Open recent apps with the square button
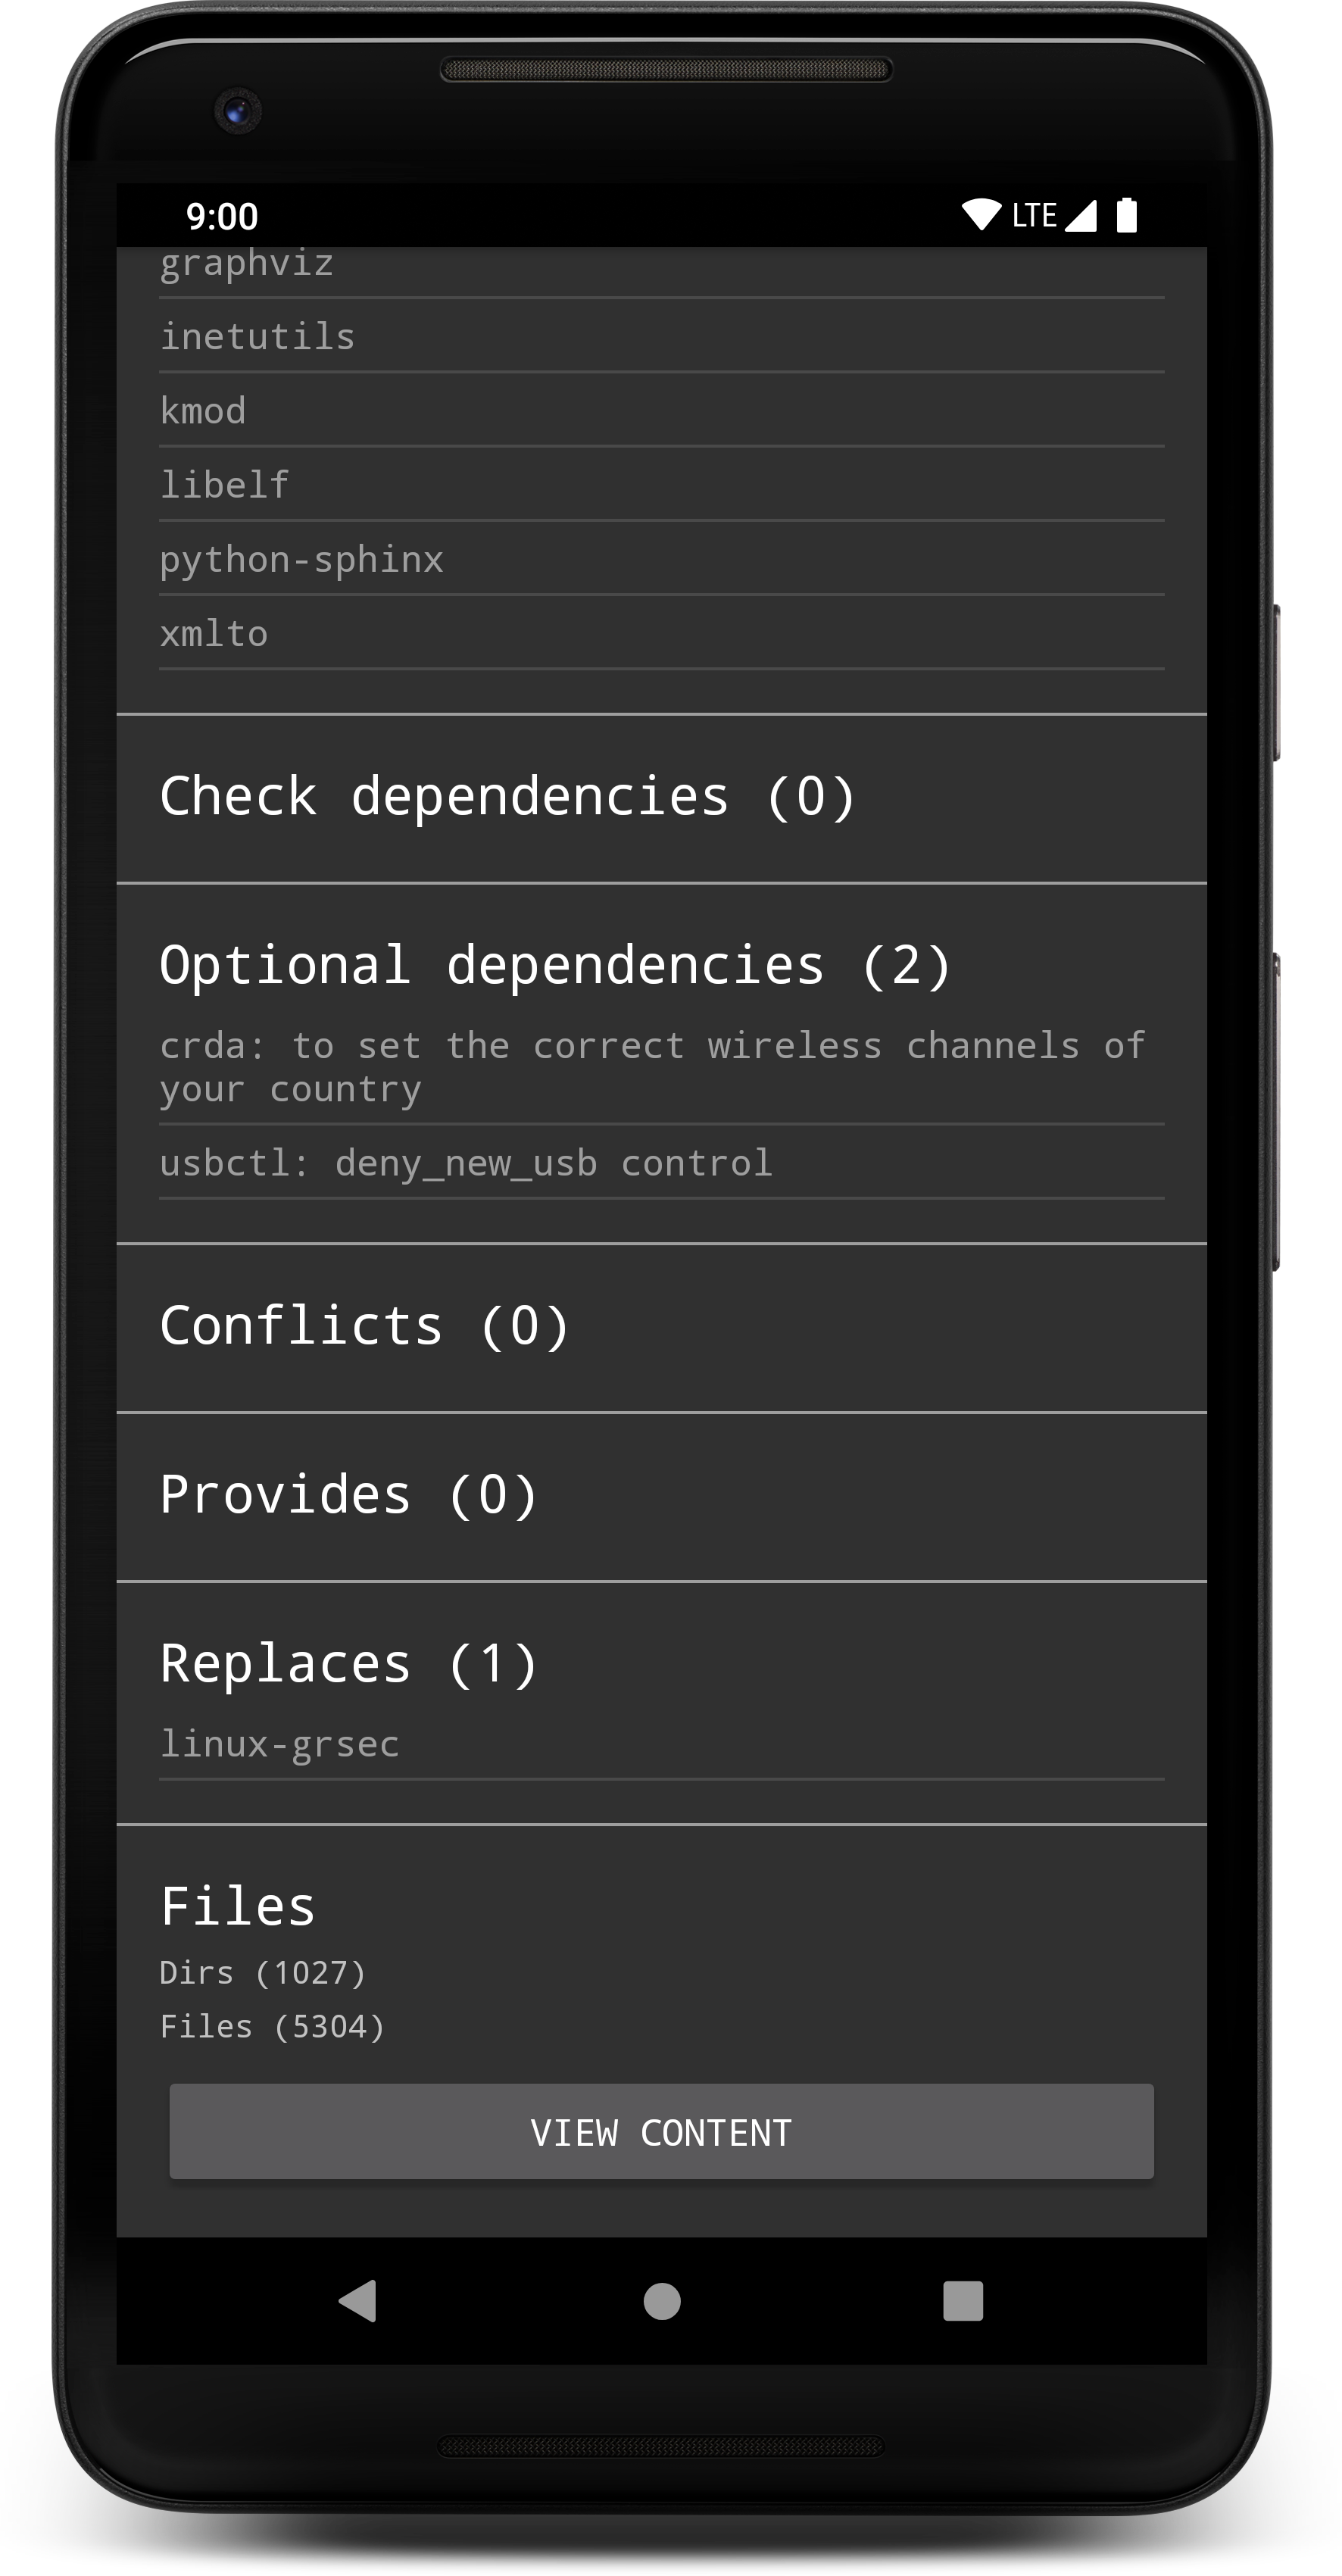Screen dimensions: 1342x2576 tap(962, 2301)
